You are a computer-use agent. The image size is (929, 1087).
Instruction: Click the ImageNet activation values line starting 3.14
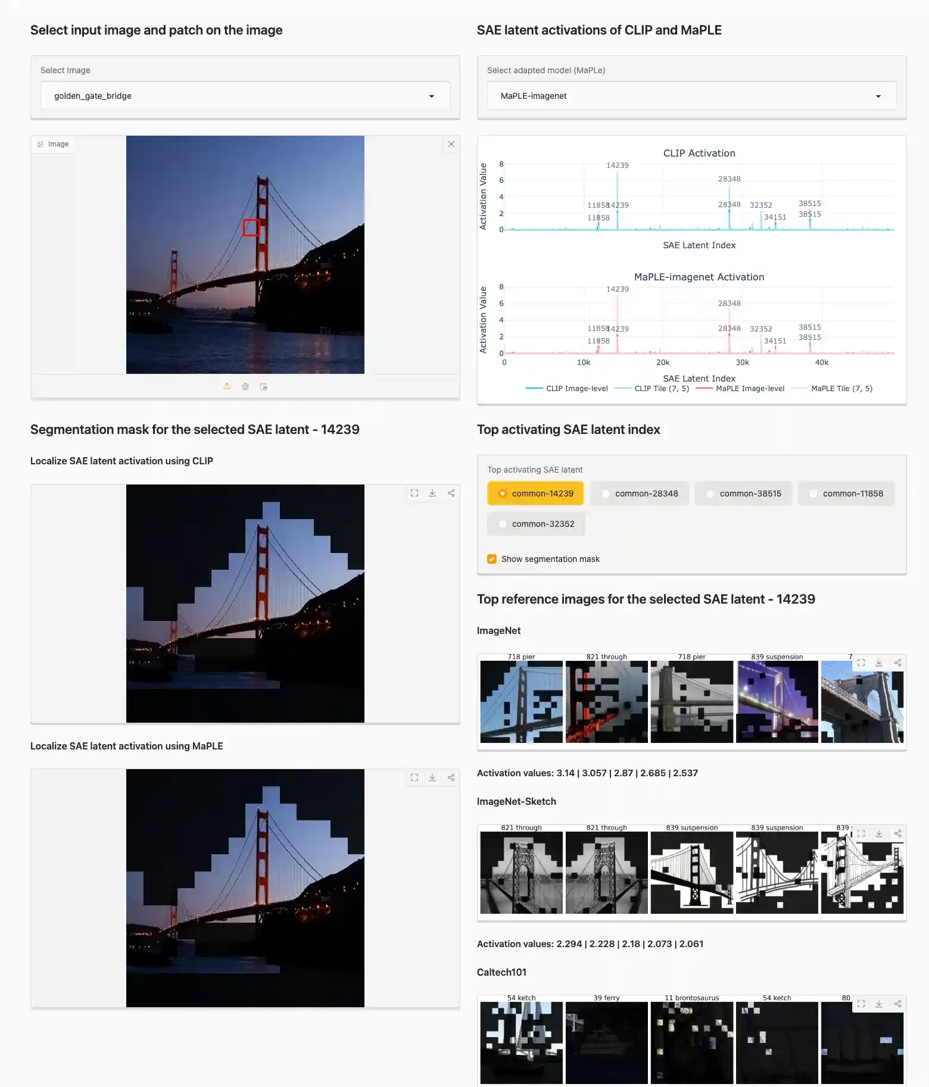(587, 773)
